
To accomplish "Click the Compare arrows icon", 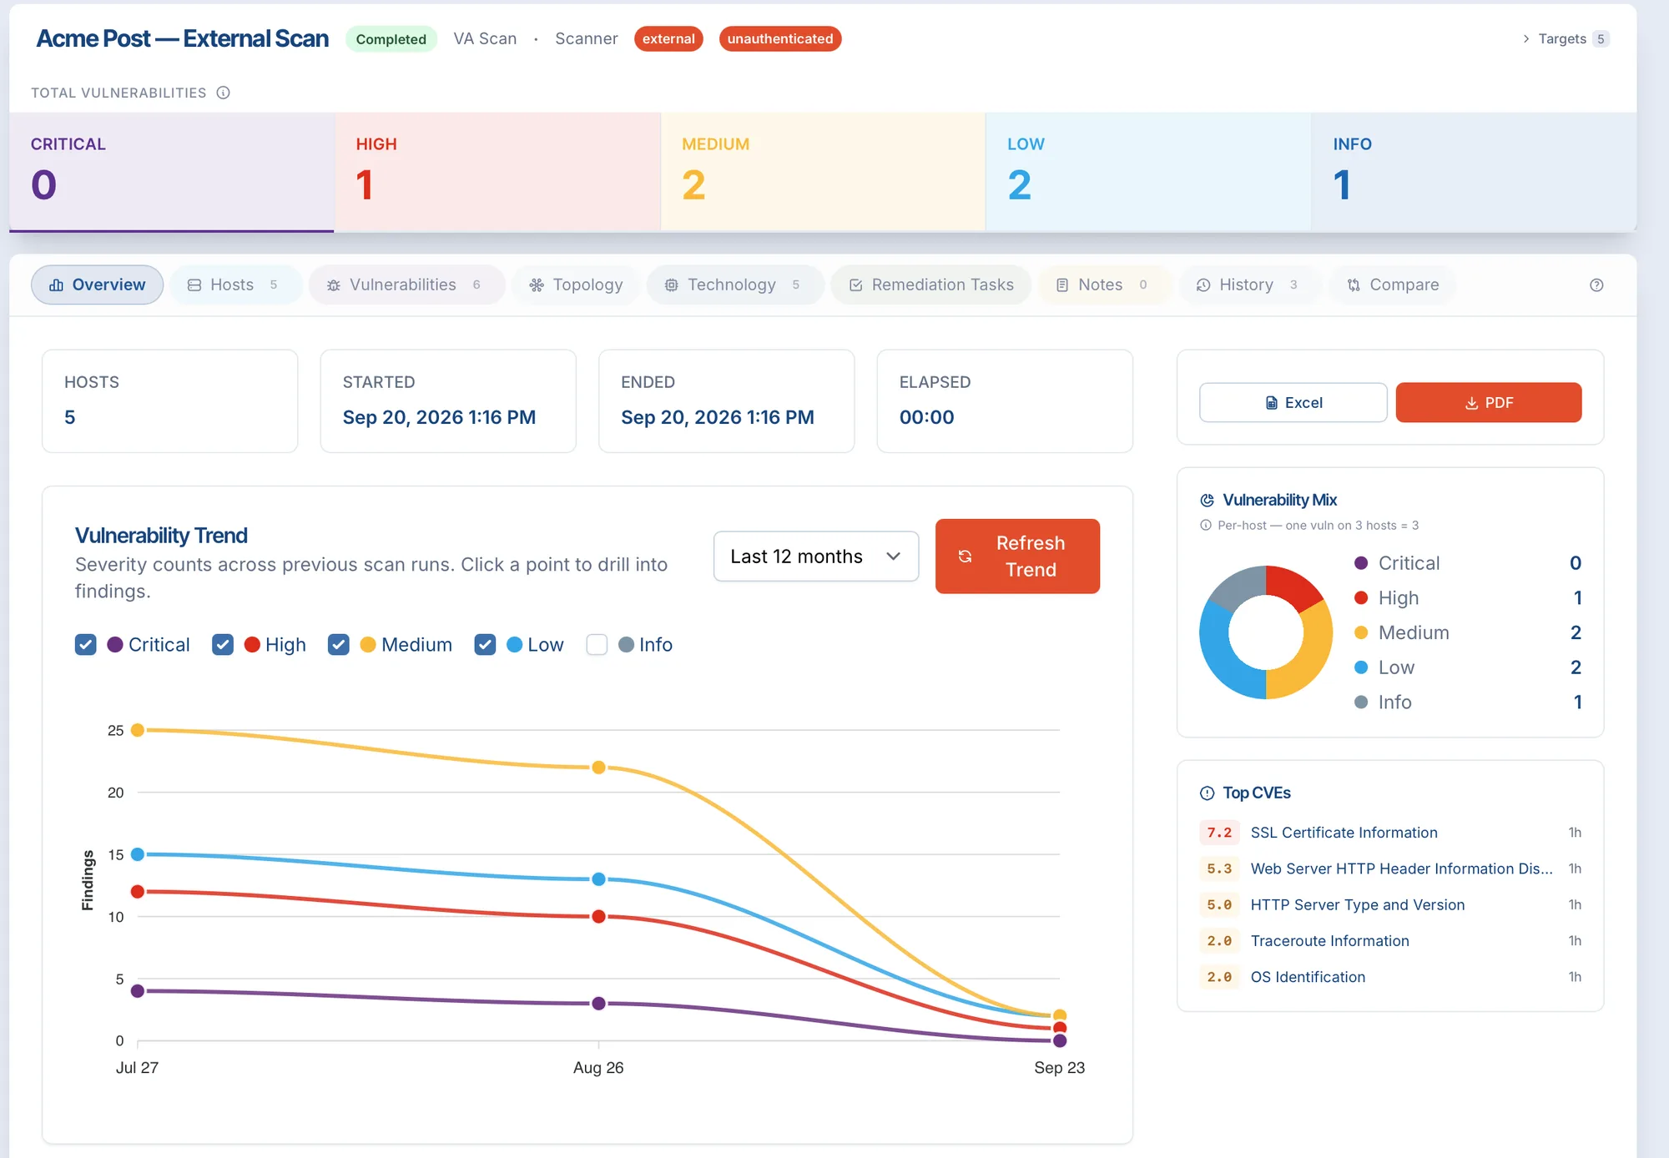I will click(1354, 285).
